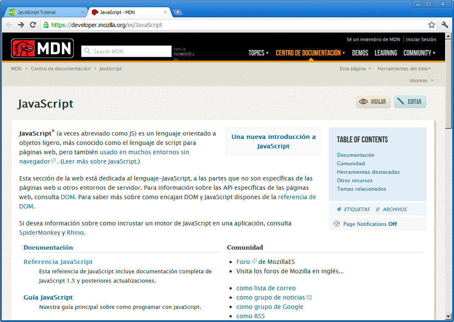This screenshot has height=322, width=454.
Task: Close the JavaScript Tutorial tab
Action: tap(83, 12)
